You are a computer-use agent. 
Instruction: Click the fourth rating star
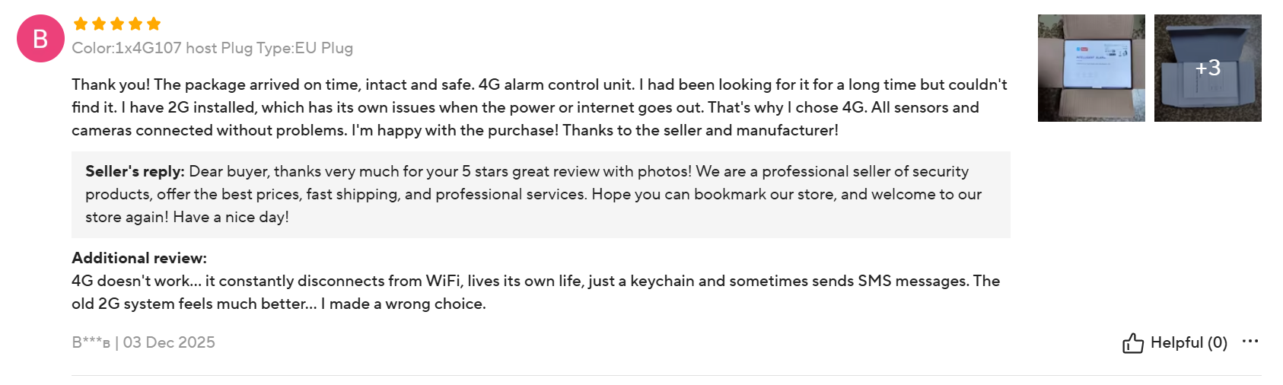pos(135,24)
